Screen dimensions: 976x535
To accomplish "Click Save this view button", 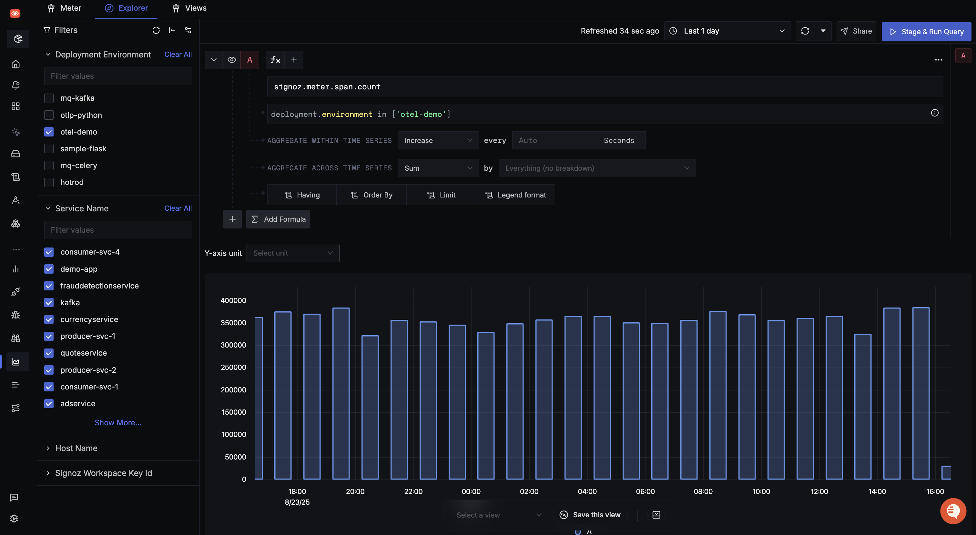I will (590, 515).
